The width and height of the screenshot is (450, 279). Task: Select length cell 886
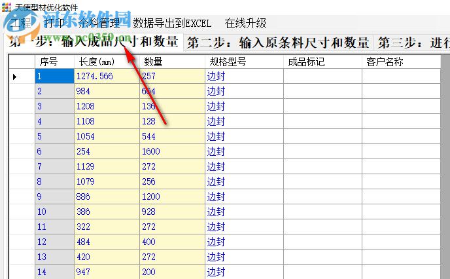tap(107, 196)
